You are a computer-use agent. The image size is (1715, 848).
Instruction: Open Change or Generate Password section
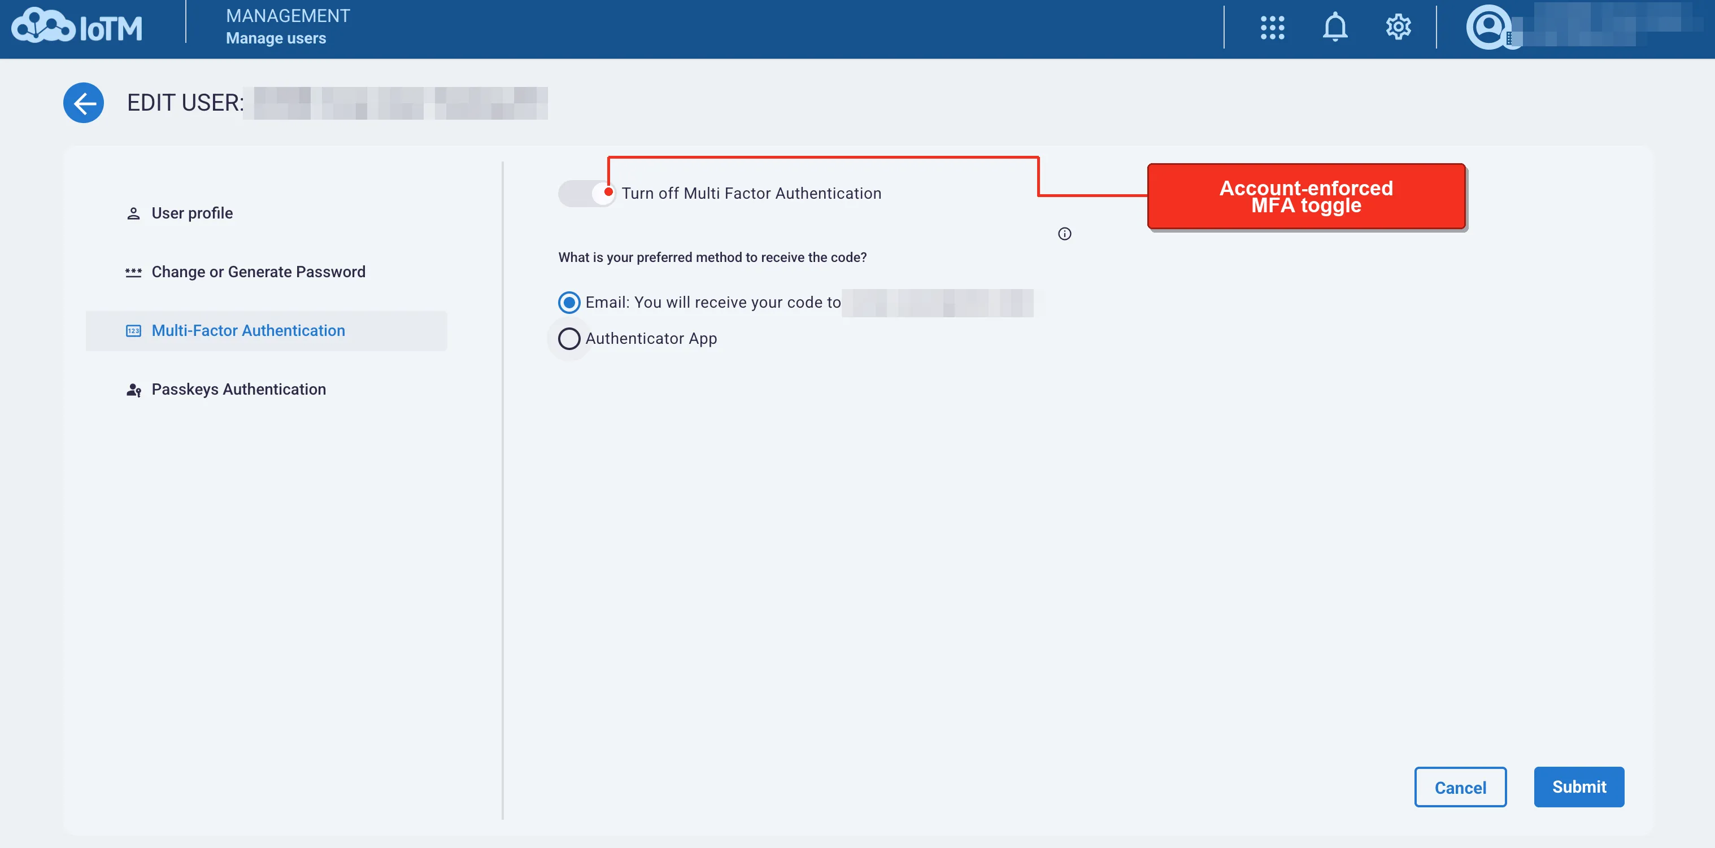click(x=266, y=272)
